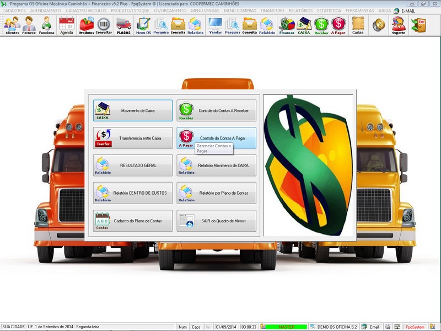This screenshot has height=331, width=441.
Task: Click Relatório icon left of Finanças
Action: coord(267,25)
